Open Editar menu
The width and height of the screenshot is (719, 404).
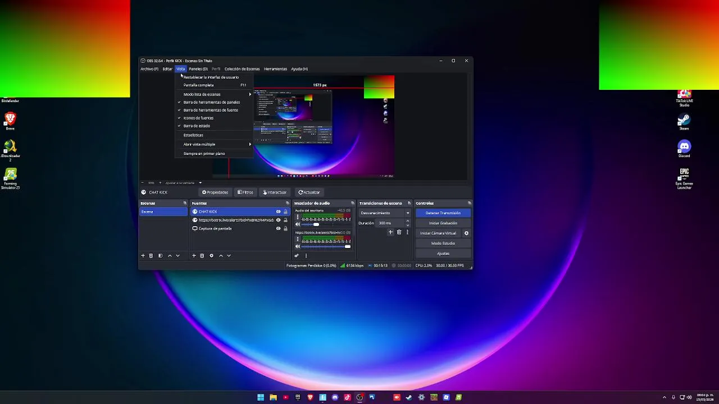coord(167,69)
